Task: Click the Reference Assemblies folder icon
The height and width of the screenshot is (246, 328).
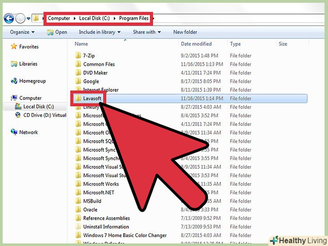Action: coord(78,218)
